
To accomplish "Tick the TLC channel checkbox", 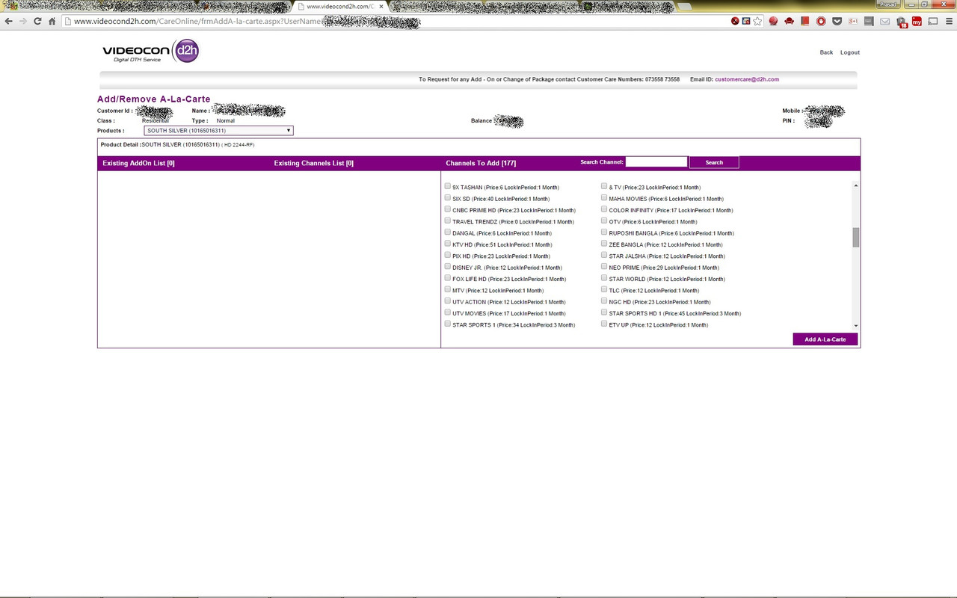I will tap(604, 289).
